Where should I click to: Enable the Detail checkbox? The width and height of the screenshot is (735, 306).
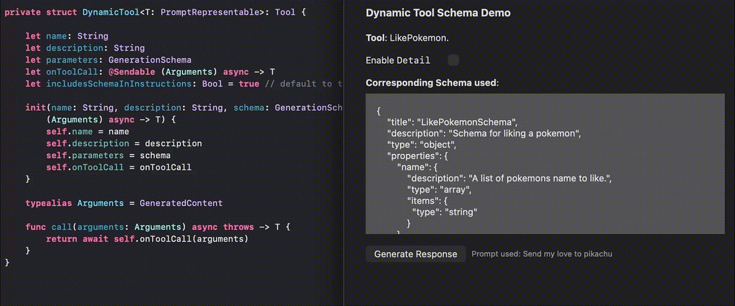(453, 60)
